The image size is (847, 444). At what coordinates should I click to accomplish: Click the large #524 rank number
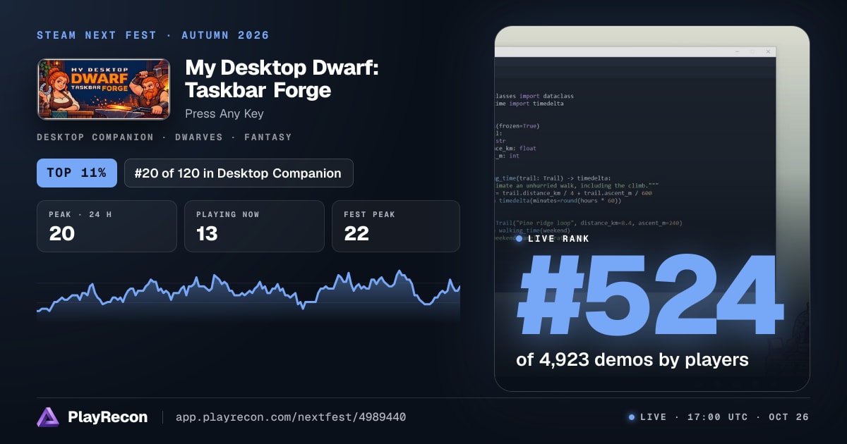(x=650, y=297)
